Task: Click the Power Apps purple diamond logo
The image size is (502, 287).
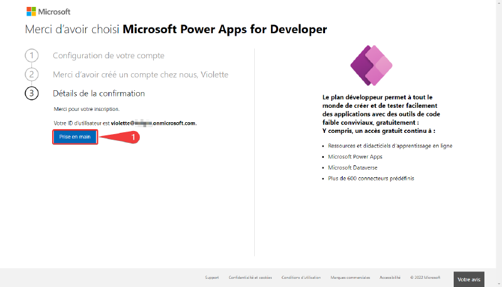Action: pyautogui.click(x=371, y=66)
